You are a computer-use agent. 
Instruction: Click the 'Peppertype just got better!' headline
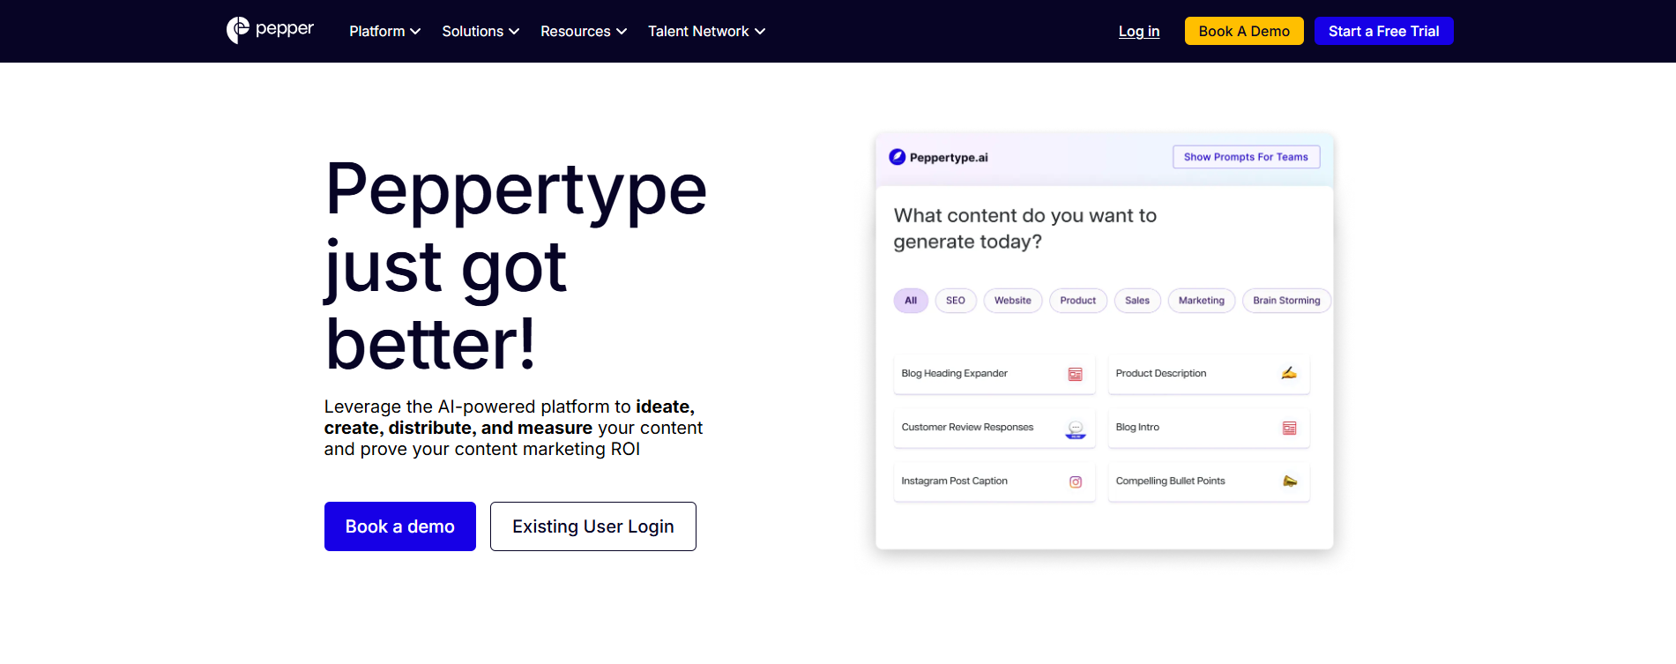point(516,267)
